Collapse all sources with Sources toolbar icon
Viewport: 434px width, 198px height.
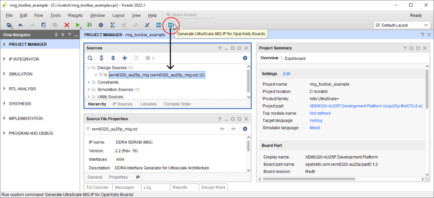point(102,58)
